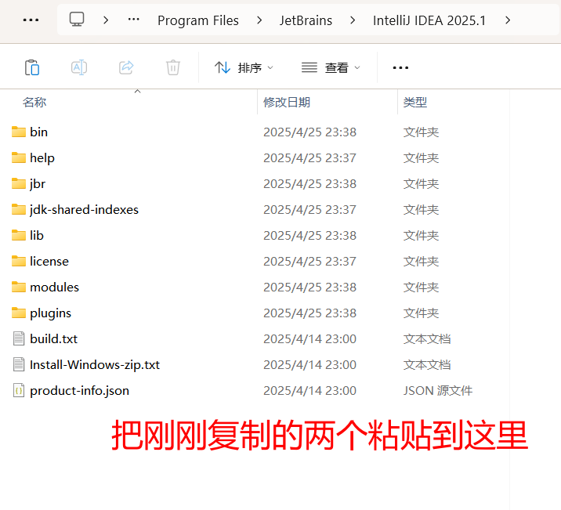Select the build.txt file icon
The height and width of the screenshot is (510, 561).
(19, 338)
